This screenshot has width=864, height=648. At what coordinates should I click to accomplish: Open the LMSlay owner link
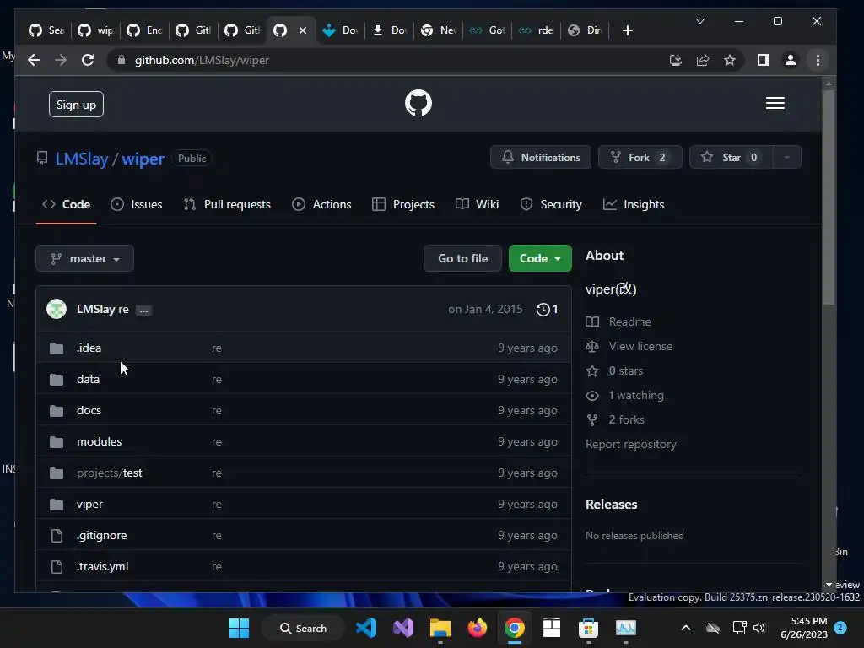pos(82,159)
